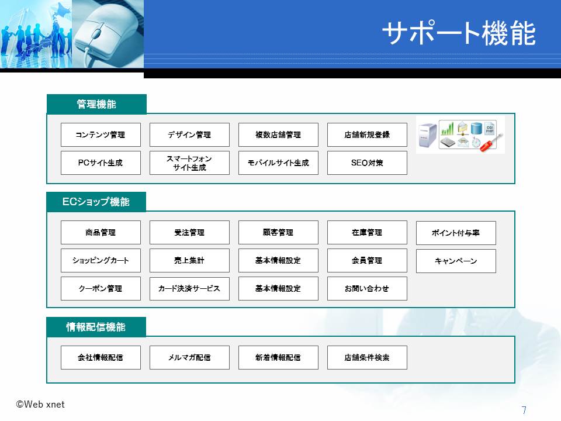
Task: Choose the スマートフォンサイト生成 box
Action: click(189, 163)
